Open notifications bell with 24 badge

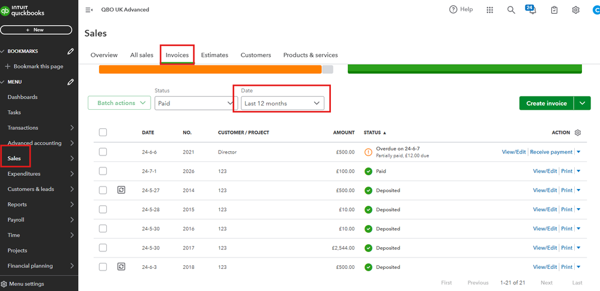click(532, 10)
